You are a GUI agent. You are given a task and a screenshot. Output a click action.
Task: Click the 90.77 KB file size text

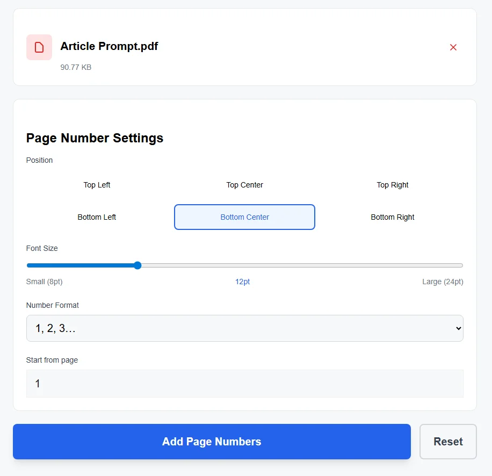tap(76, 67)
